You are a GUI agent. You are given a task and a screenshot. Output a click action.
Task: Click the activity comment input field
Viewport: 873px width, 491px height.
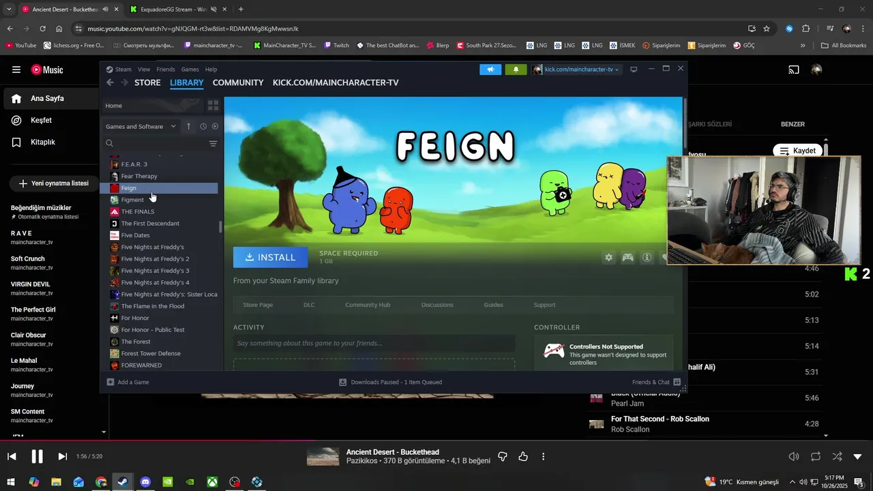pyautogui.click(x=374, y=343)
